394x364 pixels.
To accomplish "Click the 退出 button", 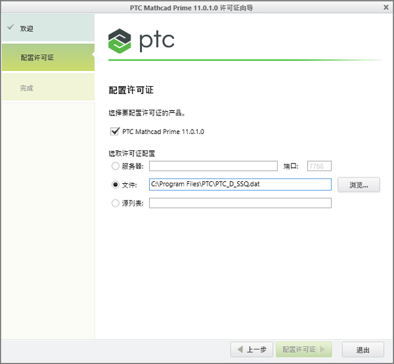I will (x=363, y=350).
